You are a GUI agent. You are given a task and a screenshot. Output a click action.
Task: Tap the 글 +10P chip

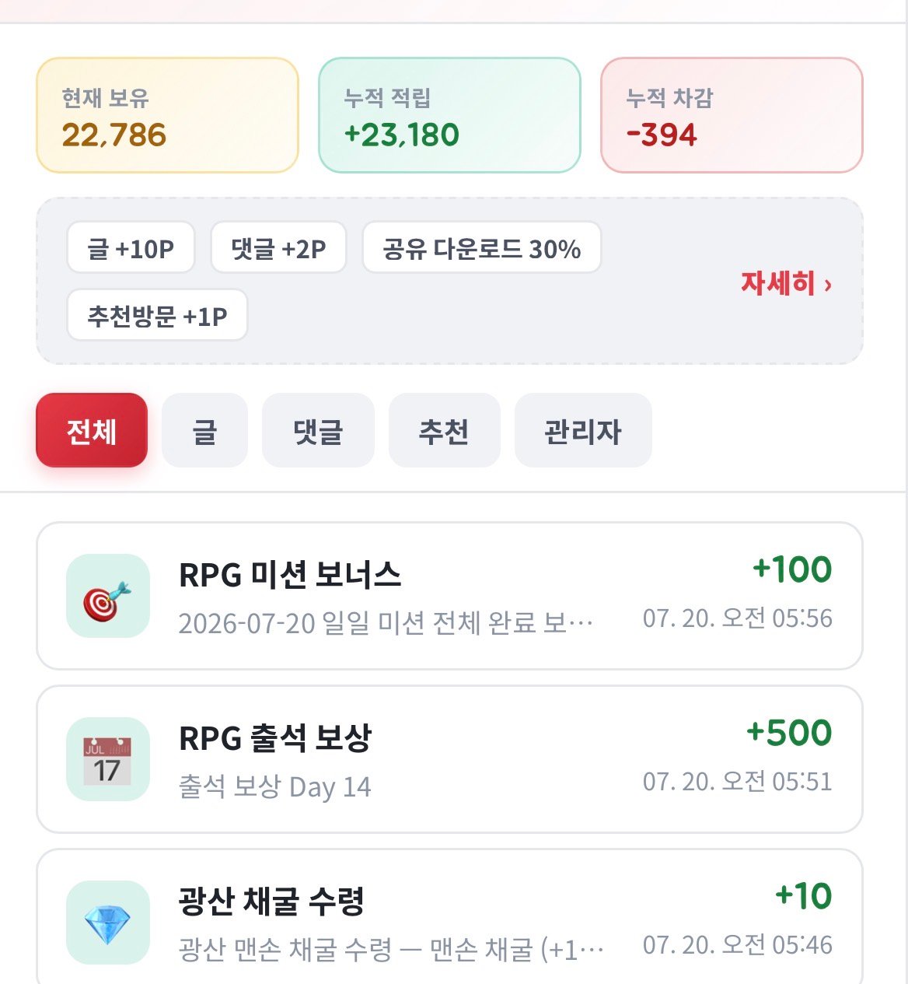131,248
